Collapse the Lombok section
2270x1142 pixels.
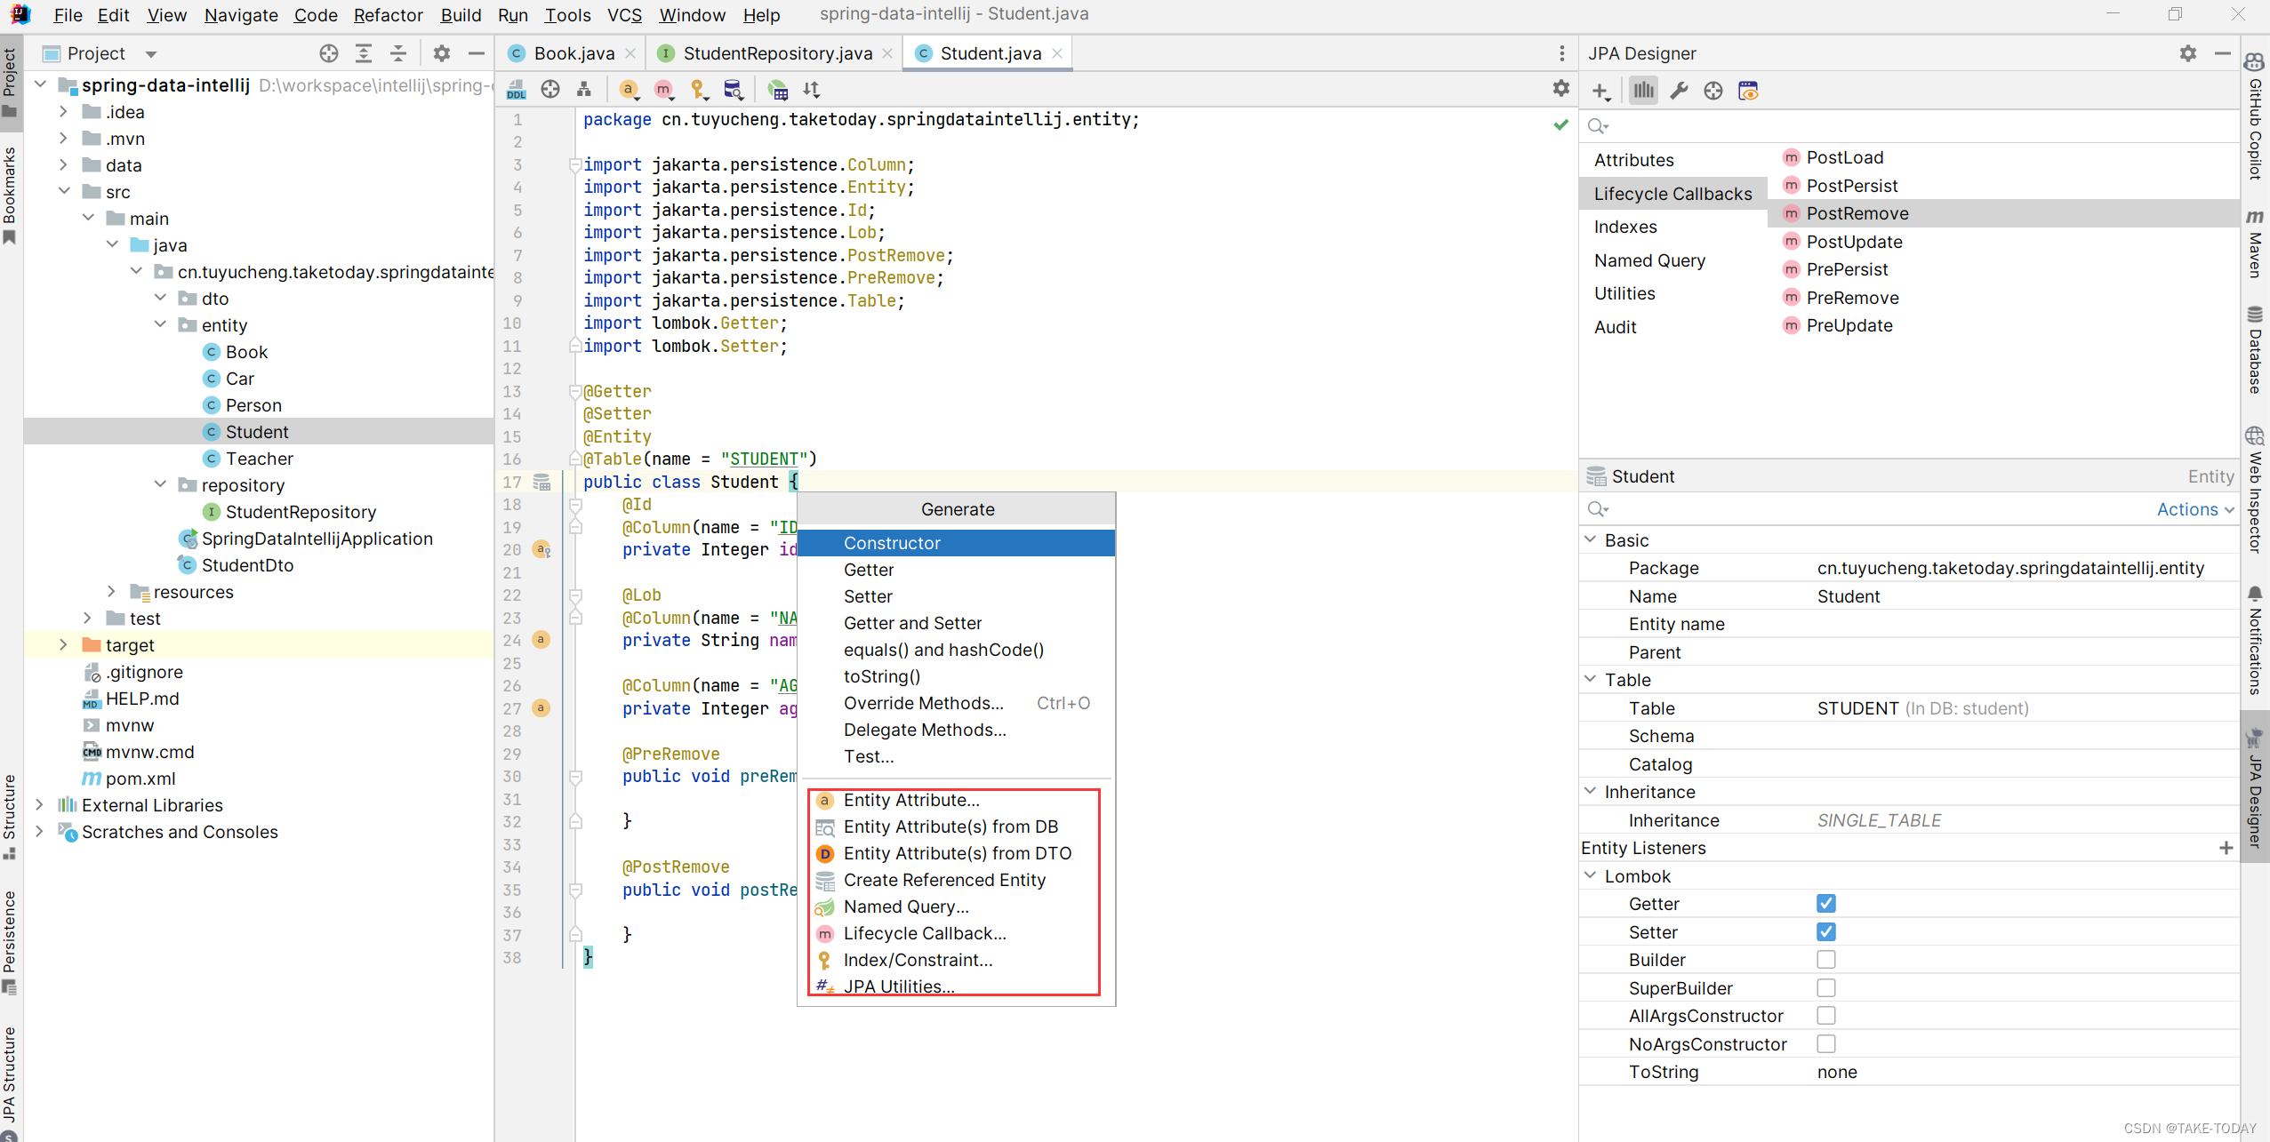coord(1591,876)
